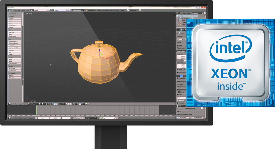Open the File menu
Viewport: 275px width, 149px height.
click(15, 10)
